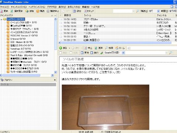
Task: Open the 時期 filter dropdown arrow
Action: pyautogui.click(x=158, y=11)
